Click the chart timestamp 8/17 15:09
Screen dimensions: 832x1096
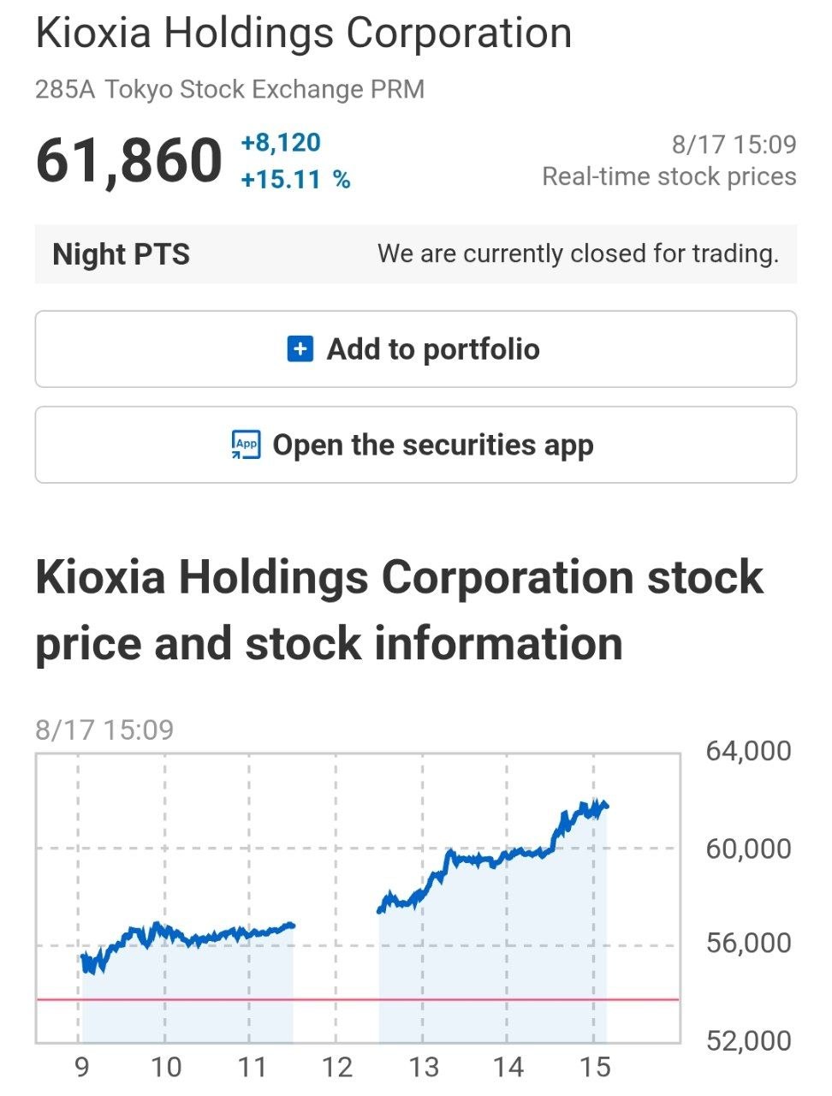(x=104, y=730)
